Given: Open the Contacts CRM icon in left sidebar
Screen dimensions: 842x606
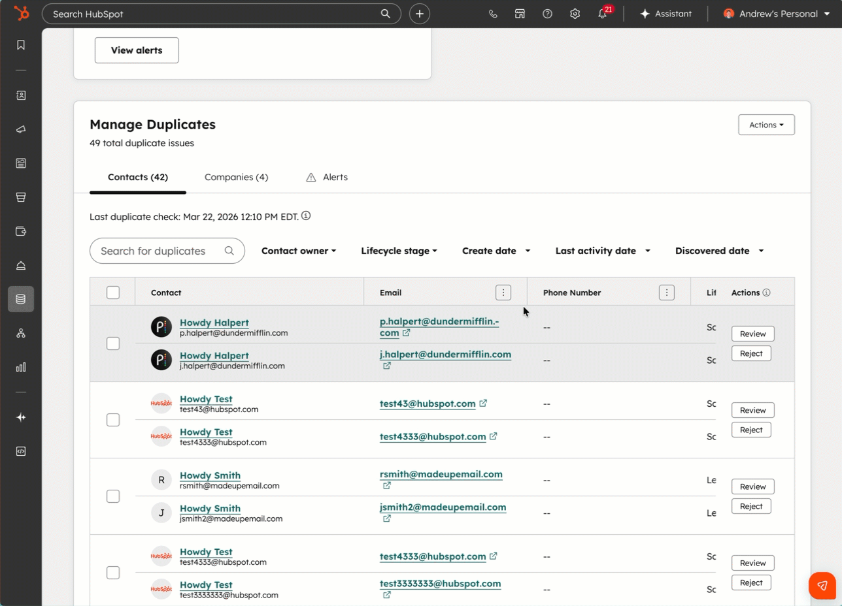Looking at the screenshot, I should [20, 95].
